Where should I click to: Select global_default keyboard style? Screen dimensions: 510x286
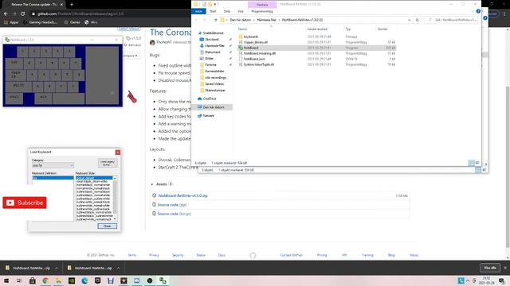coord(94,178)
